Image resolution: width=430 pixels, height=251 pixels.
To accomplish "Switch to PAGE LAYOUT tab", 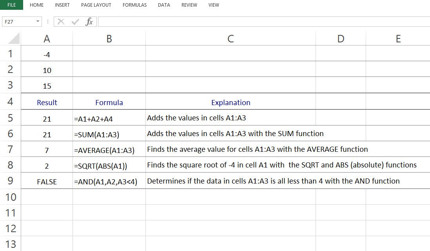I will (96, 5).
